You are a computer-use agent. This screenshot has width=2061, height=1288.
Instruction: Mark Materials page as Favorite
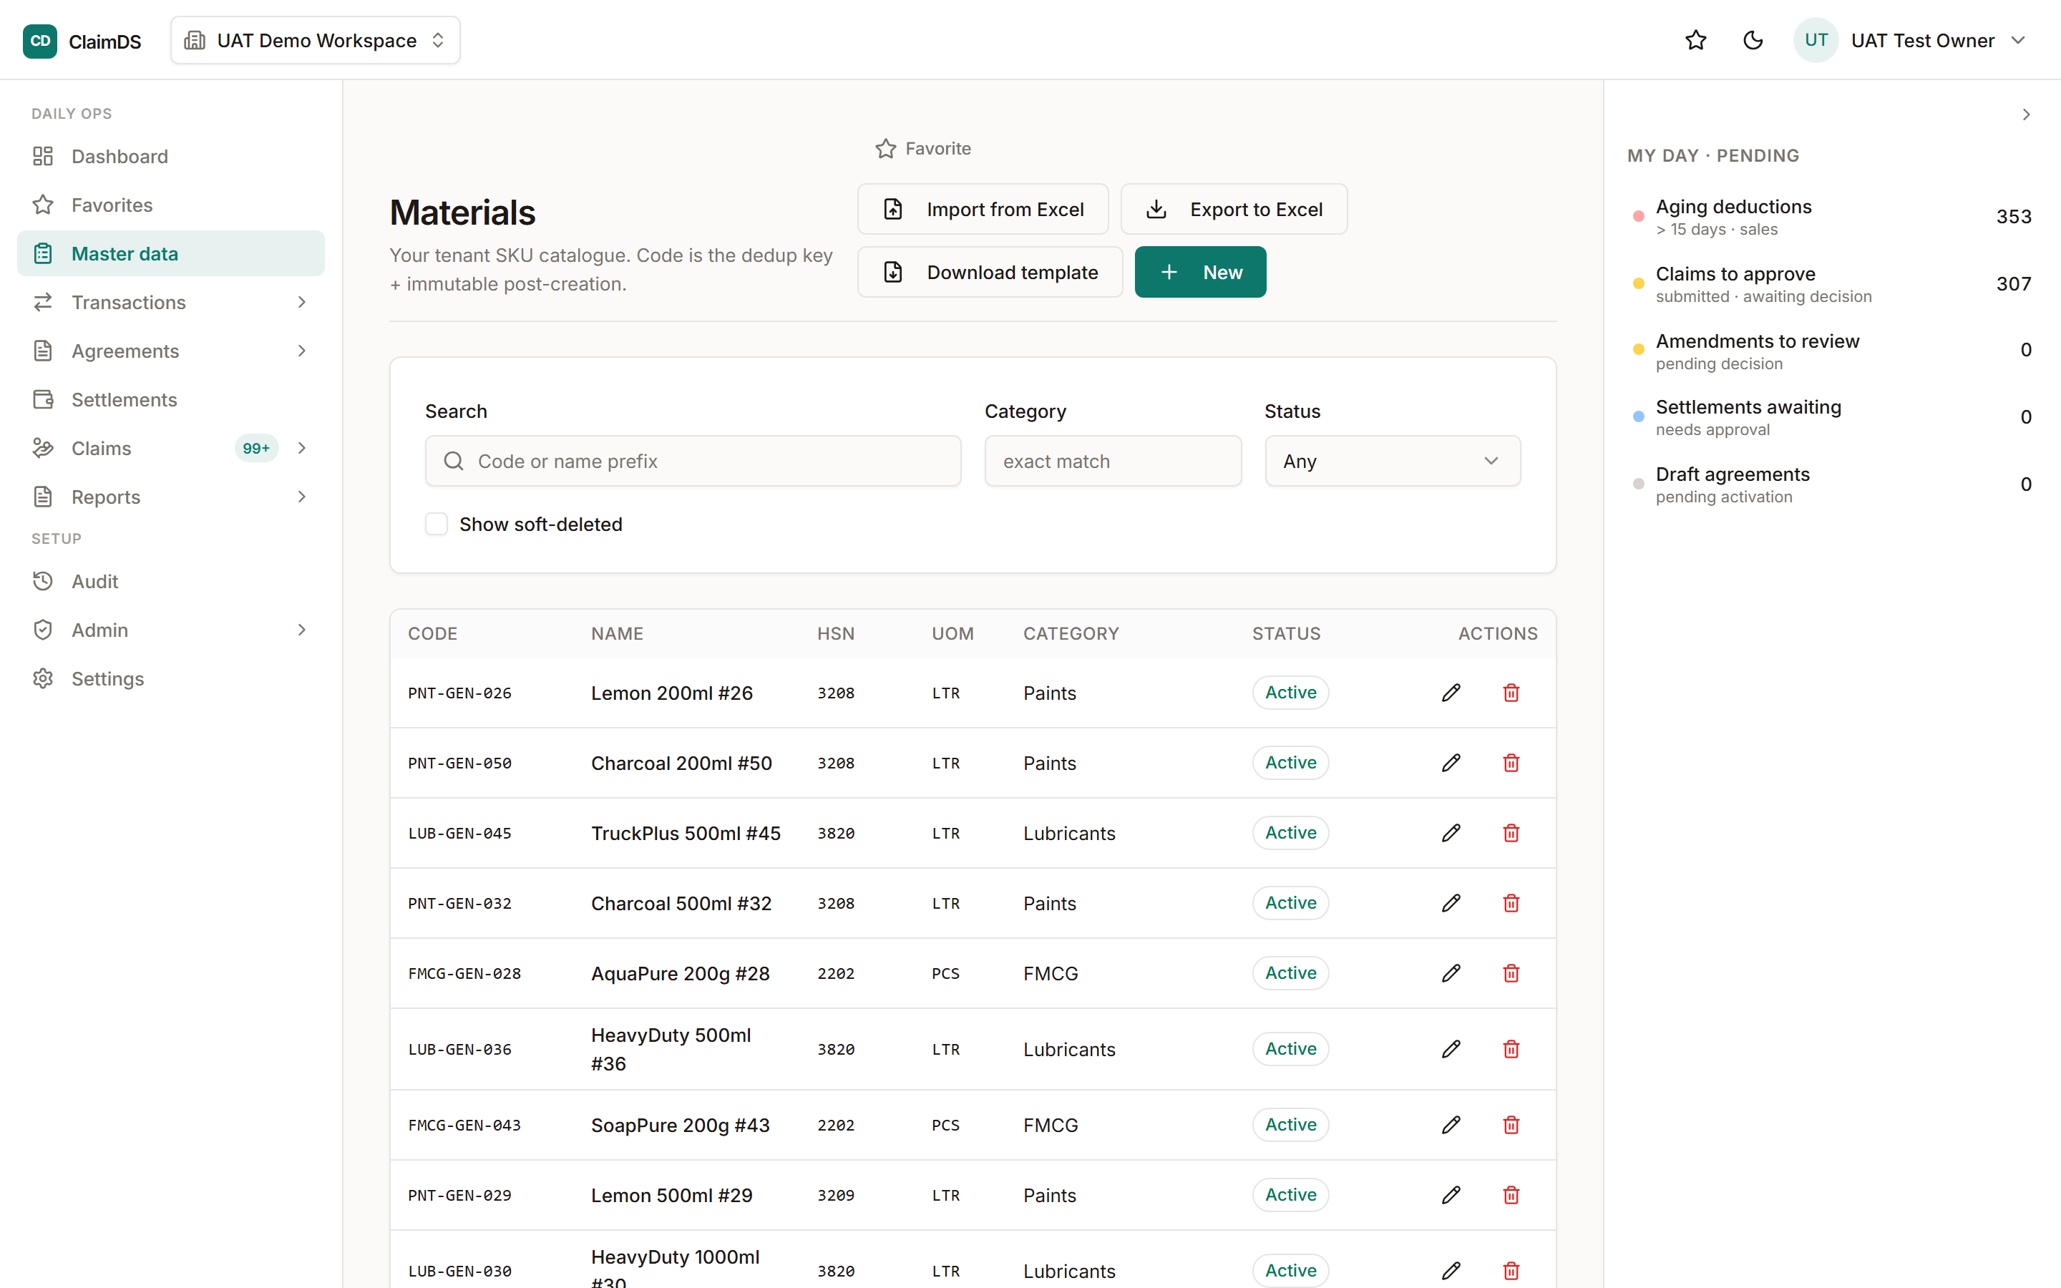[x=923, y=148]
